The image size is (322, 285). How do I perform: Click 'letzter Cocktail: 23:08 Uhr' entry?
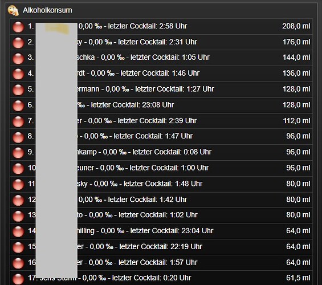[x=132, y=105]
